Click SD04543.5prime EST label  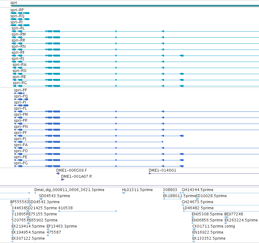pyautogui.click(x=54, y=196)
